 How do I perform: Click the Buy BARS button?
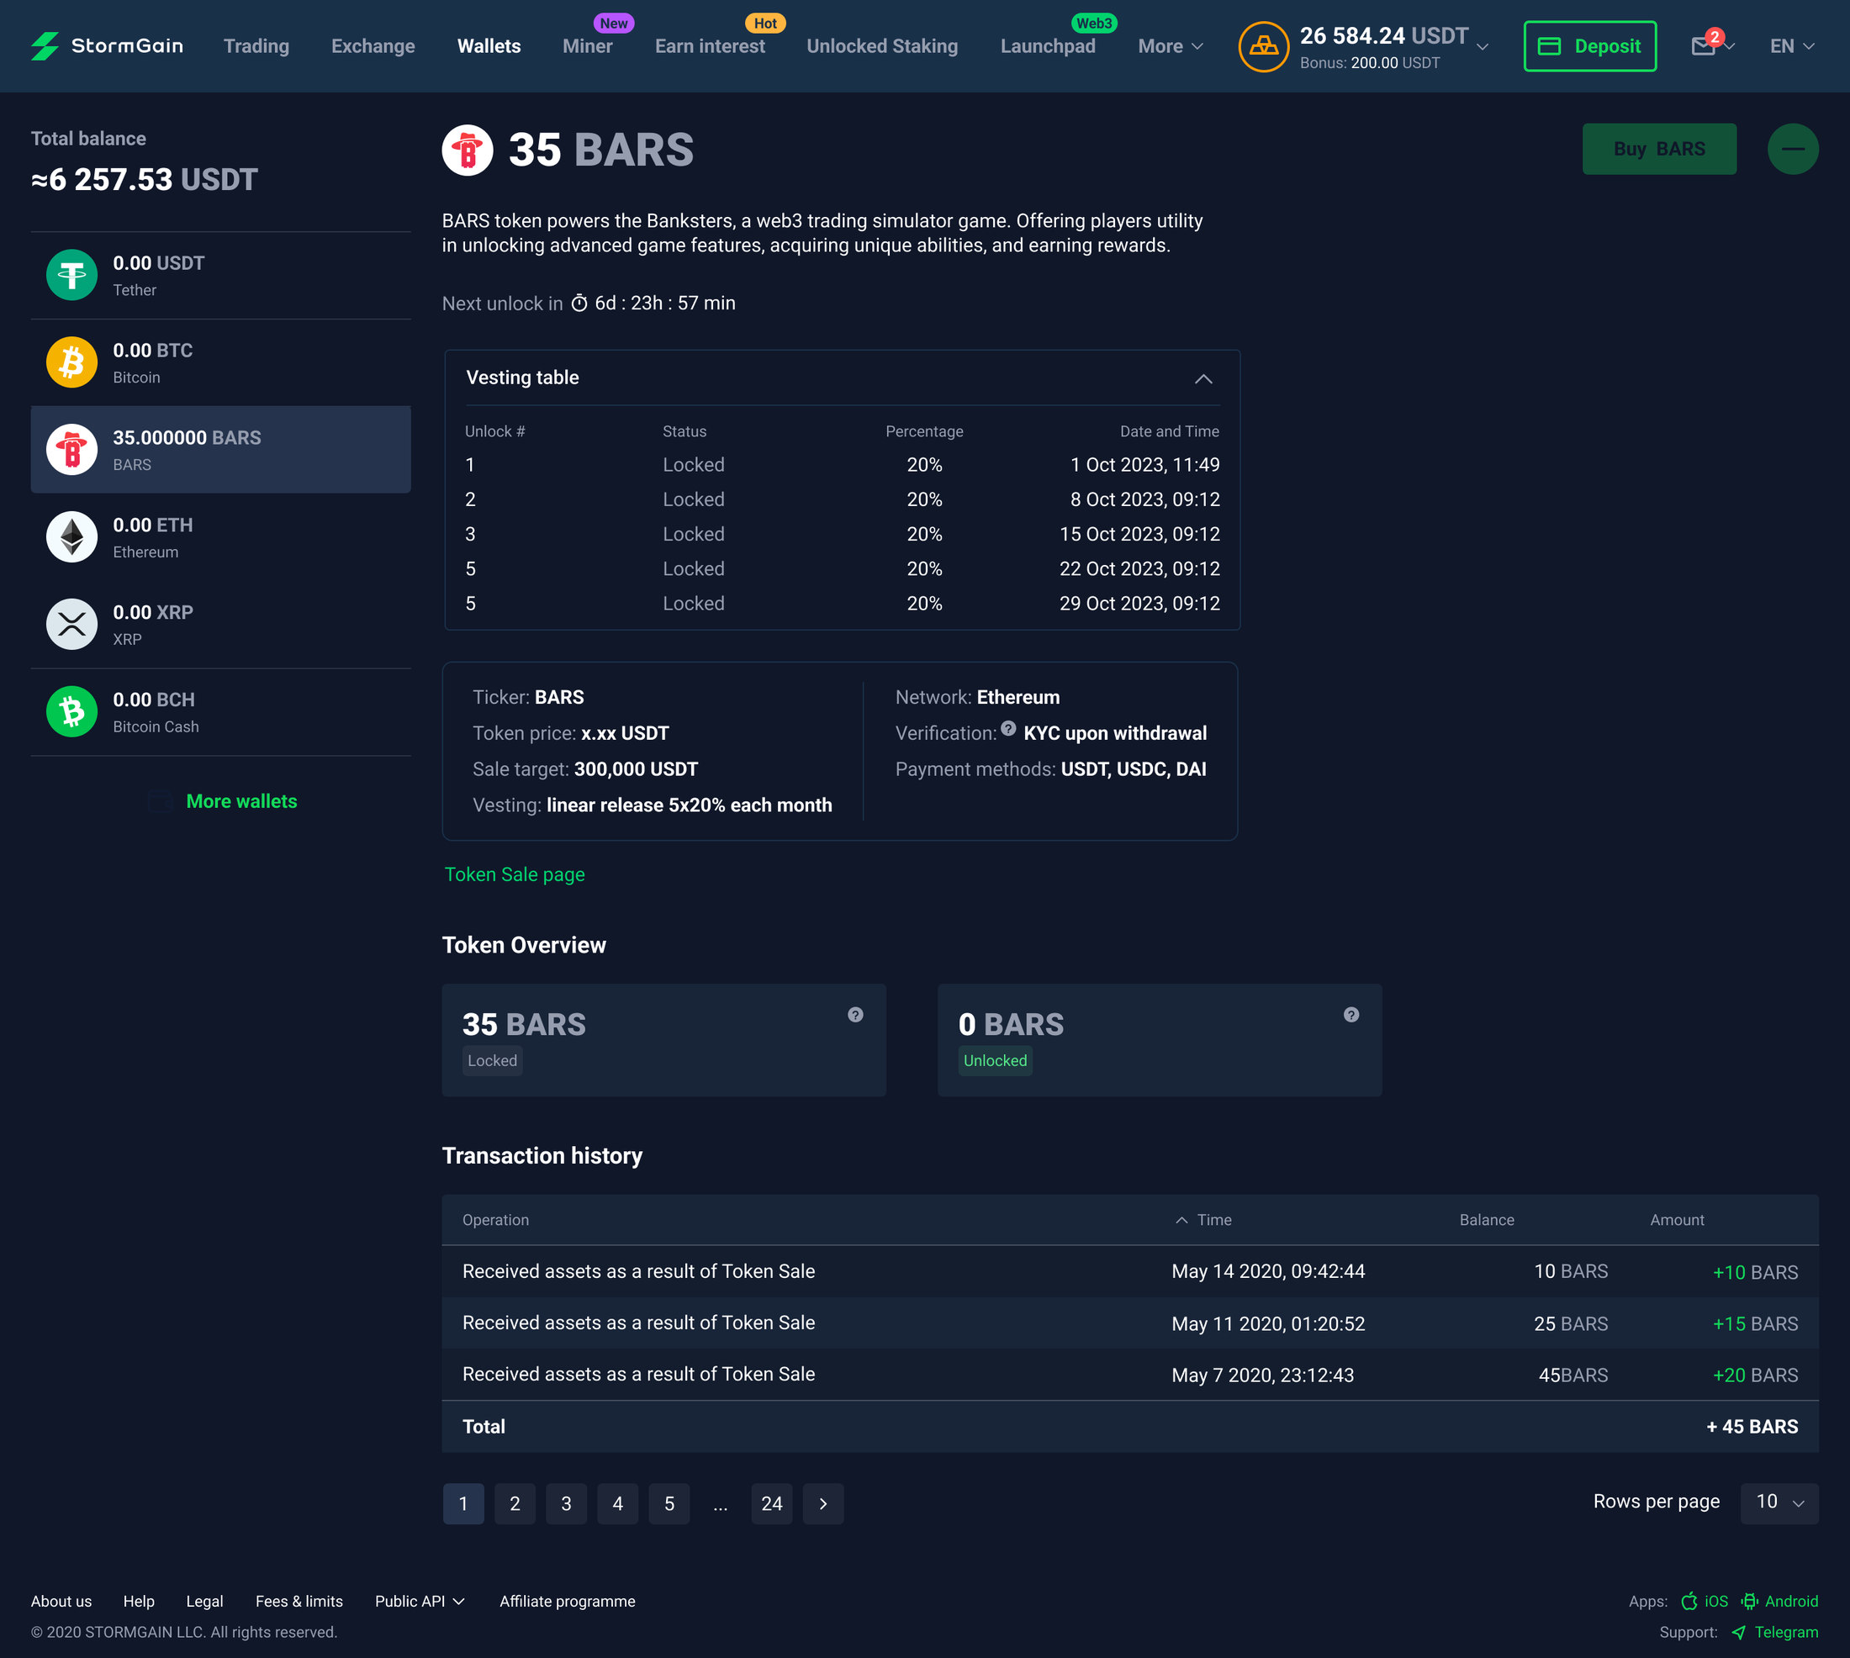[x=1658, y=149]
